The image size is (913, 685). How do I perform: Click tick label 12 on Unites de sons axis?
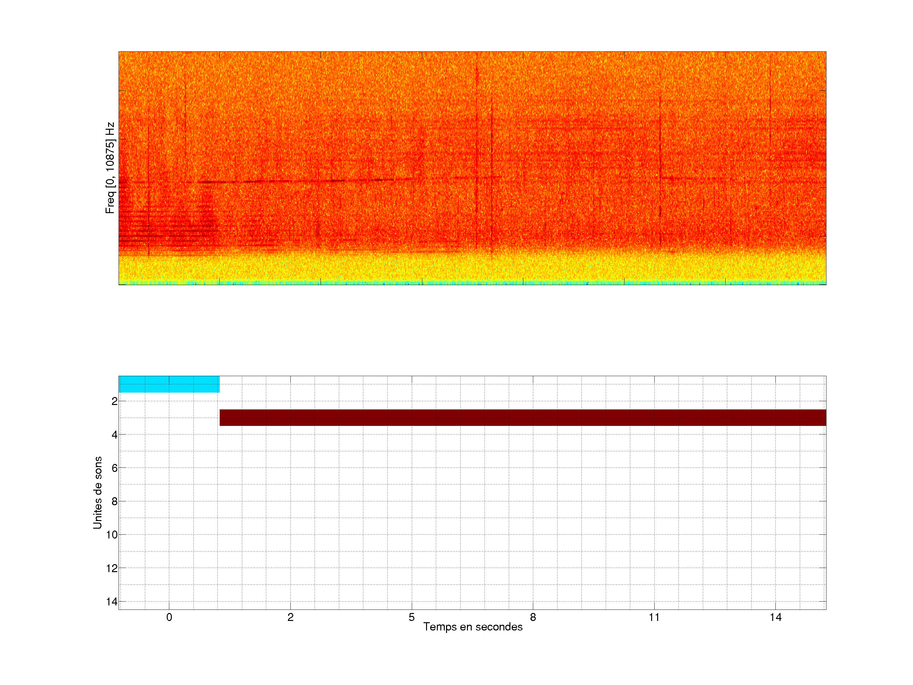[x=112, y=568]
